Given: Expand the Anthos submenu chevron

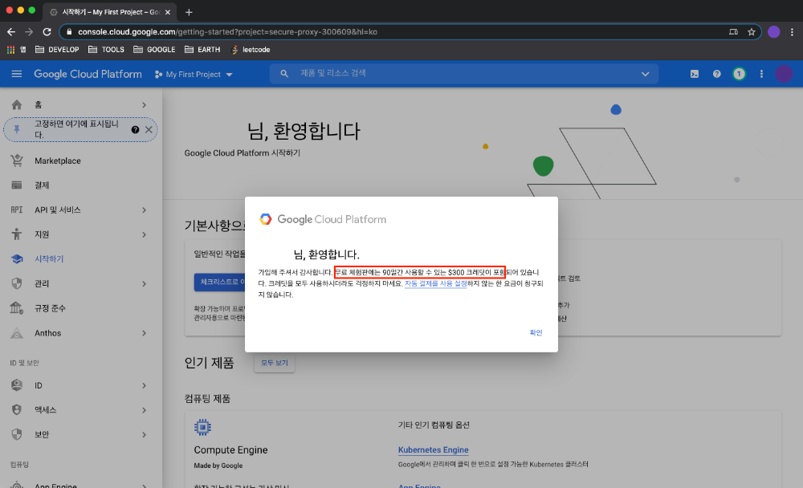Looking at the screenshot, I should click(144, 333).
